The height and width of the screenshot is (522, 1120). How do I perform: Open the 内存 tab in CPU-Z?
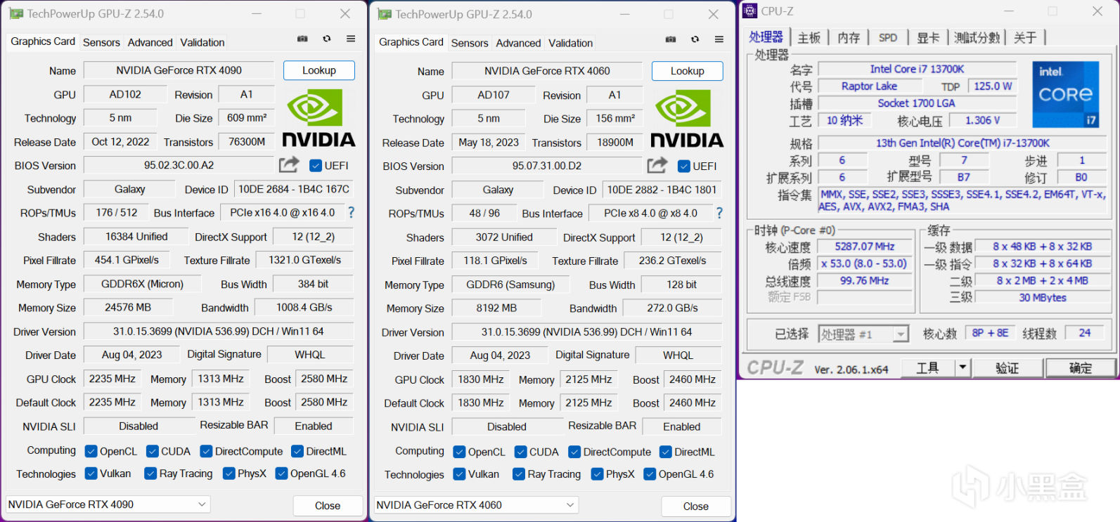point(849,38)
